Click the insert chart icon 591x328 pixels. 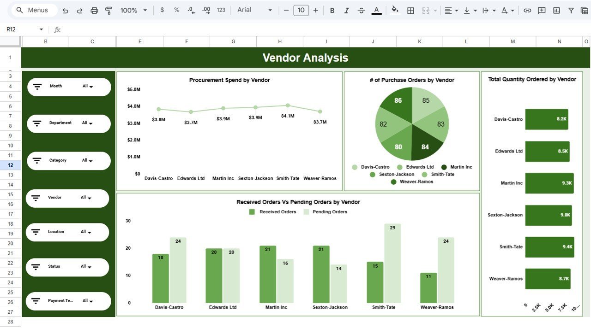point(556,10)
